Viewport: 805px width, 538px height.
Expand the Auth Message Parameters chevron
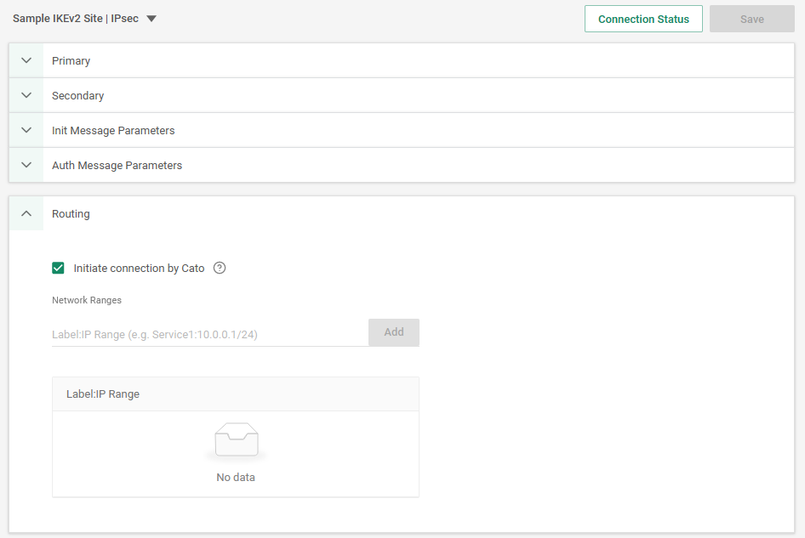[26, 166]
